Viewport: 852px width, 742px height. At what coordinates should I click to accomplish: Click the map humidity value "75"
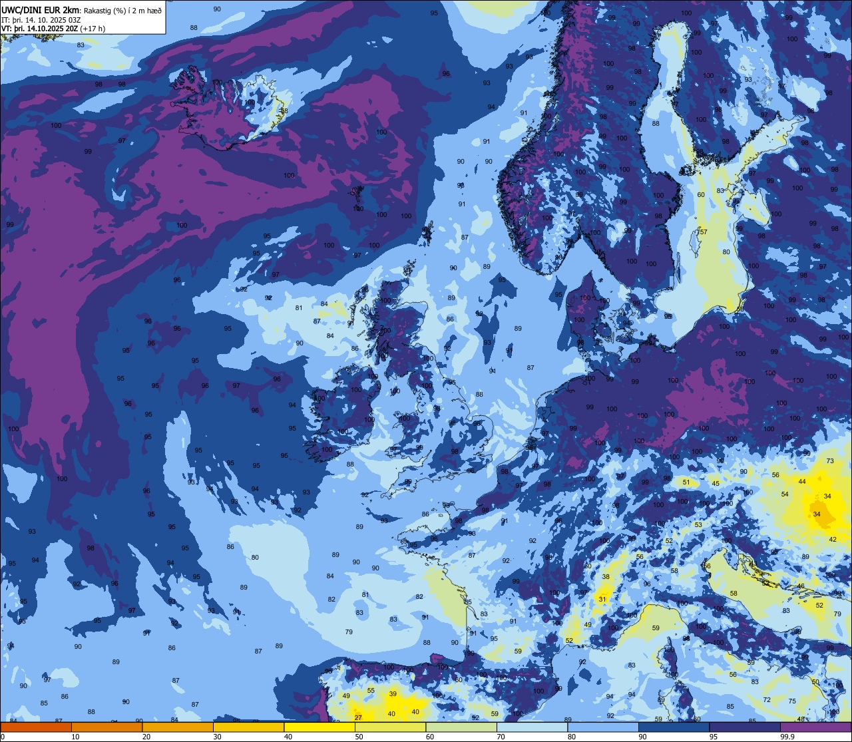792,701
